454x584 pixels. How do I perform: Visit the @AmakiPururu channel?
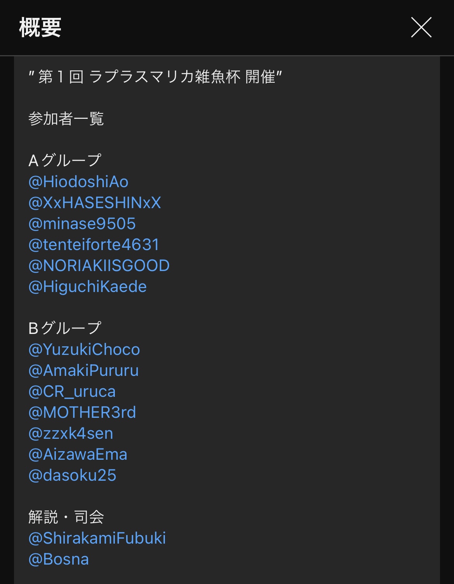coord(83,370)
